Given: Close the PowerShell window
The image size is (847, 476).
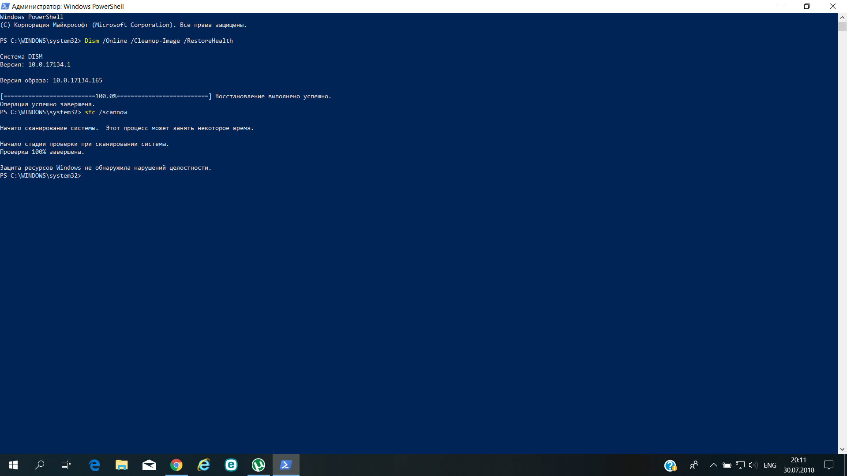Looking at the screenshot, I should click(x=833, y=6).
